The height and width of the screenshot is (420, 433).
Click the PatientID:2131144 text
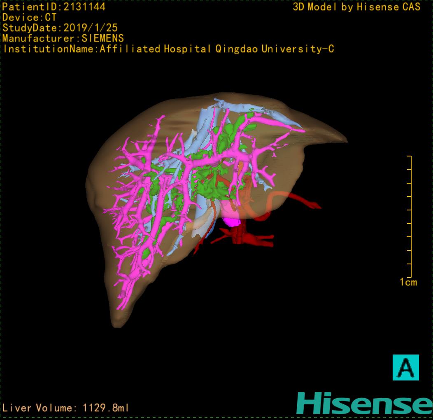[x=54, y=7]
